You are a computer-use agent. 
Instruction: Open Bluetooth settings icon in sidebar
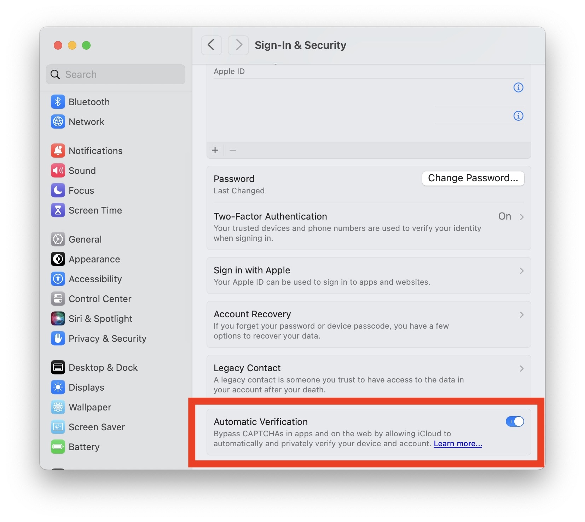tap(58, 102)
